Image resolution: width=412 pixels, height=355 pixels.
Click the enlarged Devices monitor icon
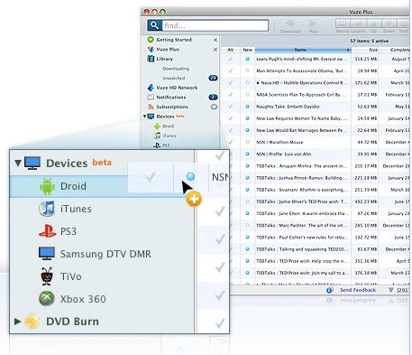point(32,163)
